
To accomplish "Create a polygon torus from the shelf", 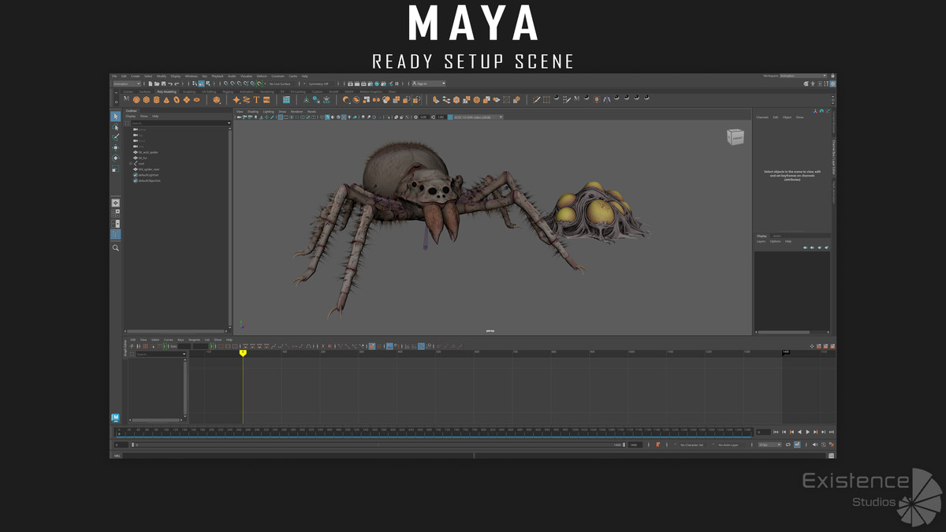I will (x=177, y=100).
